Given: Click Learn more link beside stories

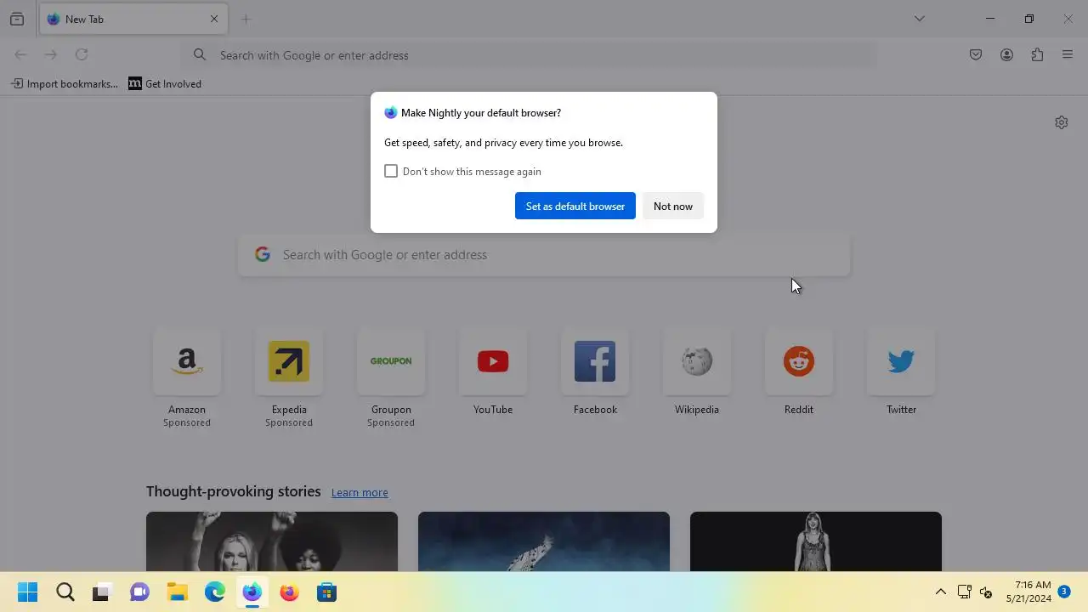Looking at the screenshot, I should (x=360, y=492).
